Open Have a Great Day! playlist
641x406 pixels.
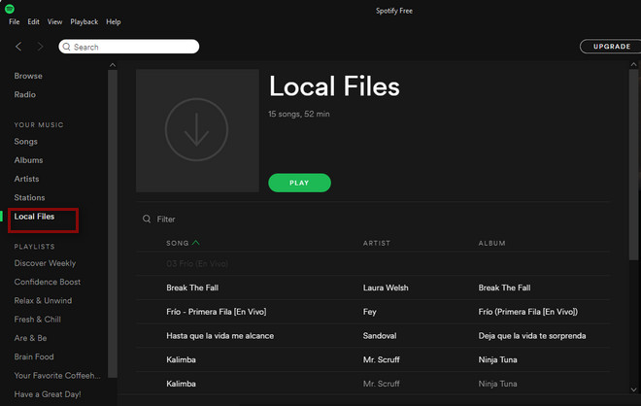pos(48,394)
